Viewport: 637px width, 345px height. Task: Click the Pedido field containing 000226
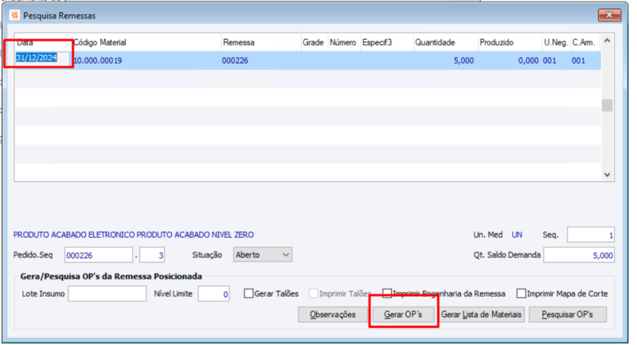(x=99, y=255)
